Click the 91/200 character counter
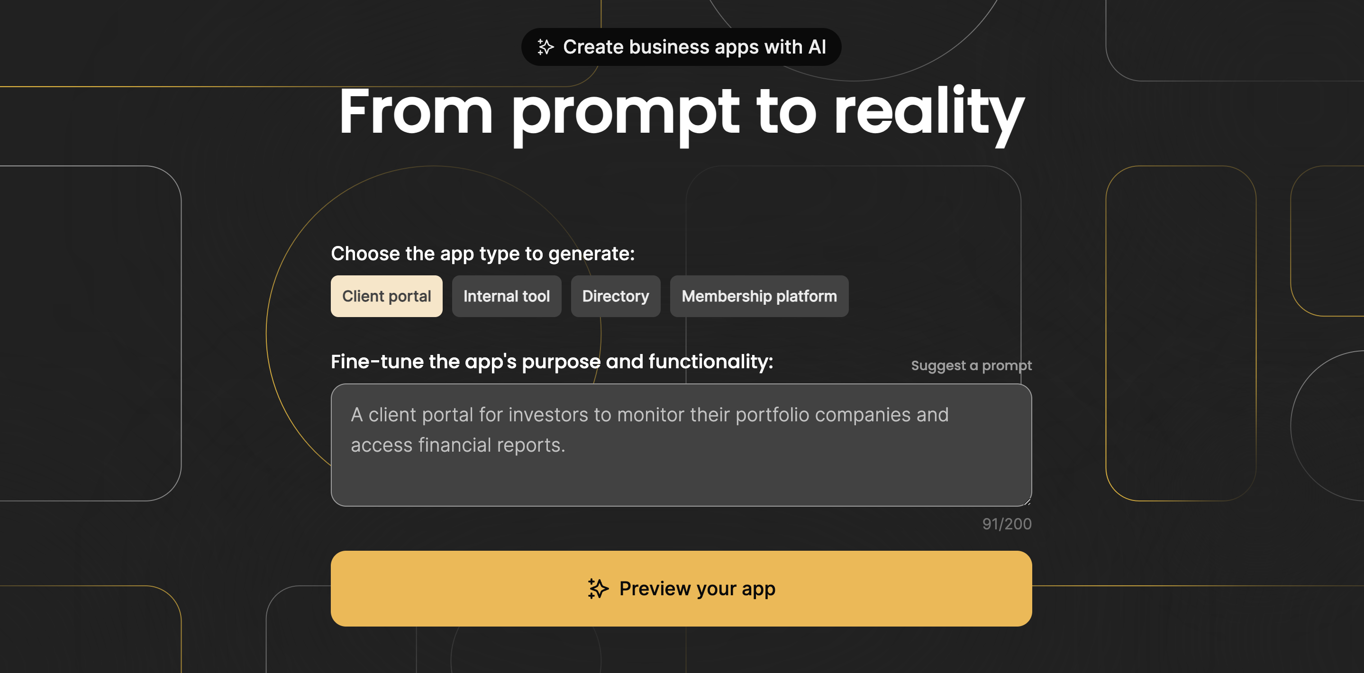1364x673 pixels. [x=1006, y=524]
